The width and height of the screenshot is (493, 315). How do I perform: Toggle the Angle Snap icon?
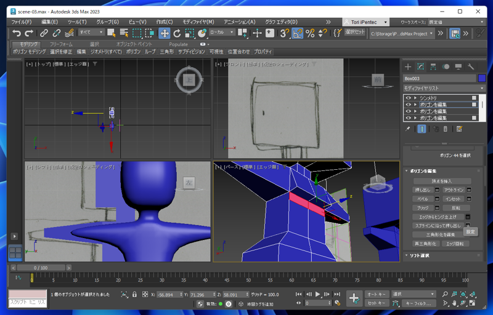click(x=298, y=33)
